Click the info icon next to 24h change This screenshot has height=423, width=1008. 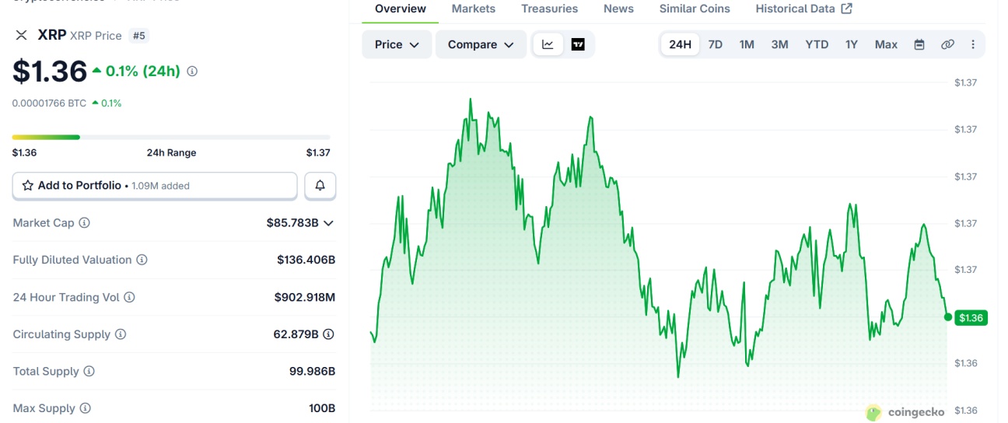[x=192, y=71]
